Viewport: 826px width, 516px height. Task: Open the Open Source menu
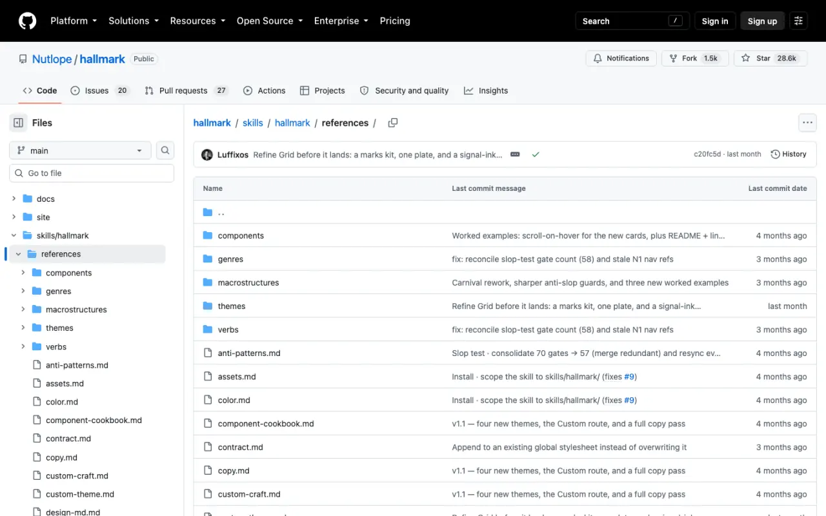(270, 21)
